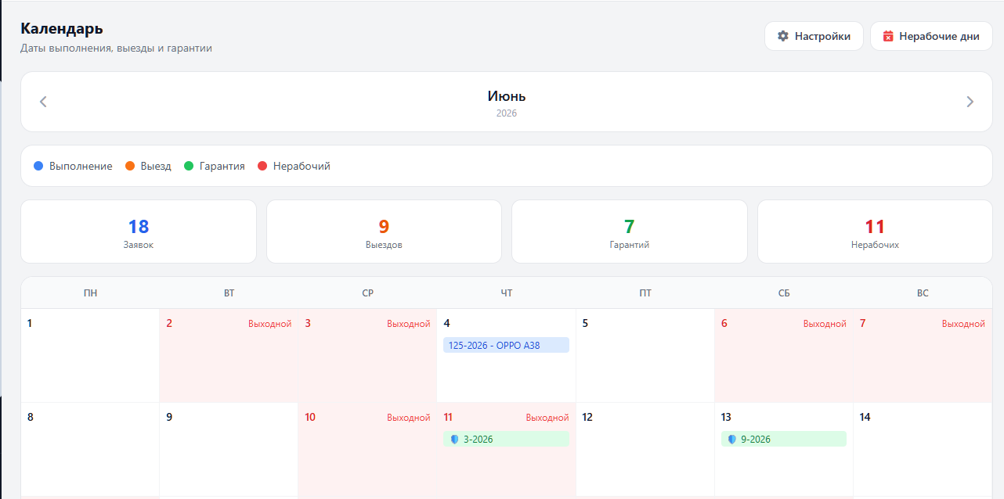
Task: Select day 8 in the calendar
Action: point(90,450)
